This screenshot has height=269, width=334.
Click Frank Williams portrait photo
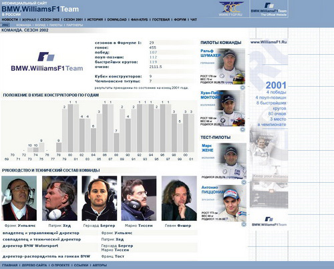click(19, 198)
